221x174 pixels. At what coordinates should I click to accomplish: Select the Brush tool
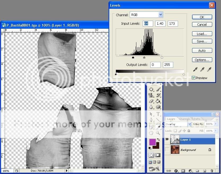coord(158,89)
